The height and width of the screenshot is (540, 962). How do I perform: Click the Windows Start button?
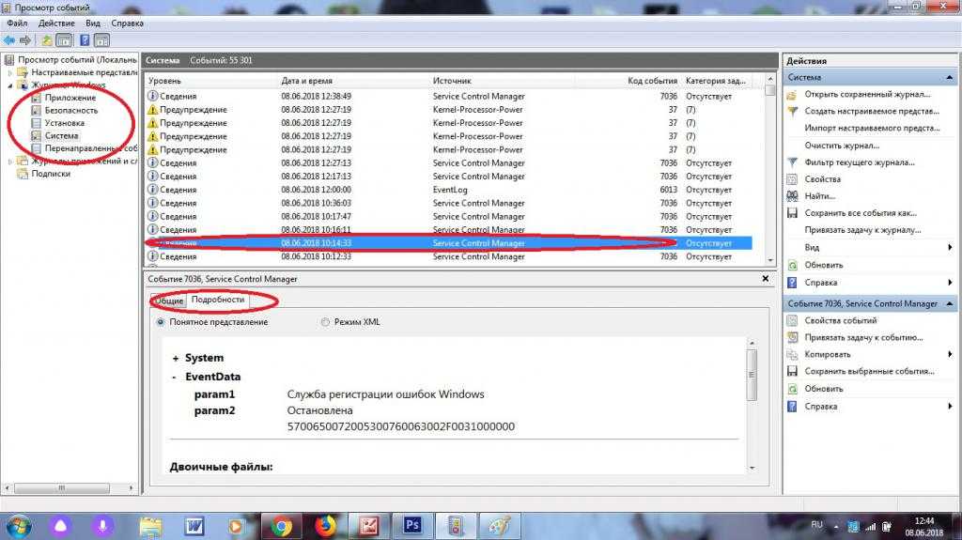click(19, 527)
